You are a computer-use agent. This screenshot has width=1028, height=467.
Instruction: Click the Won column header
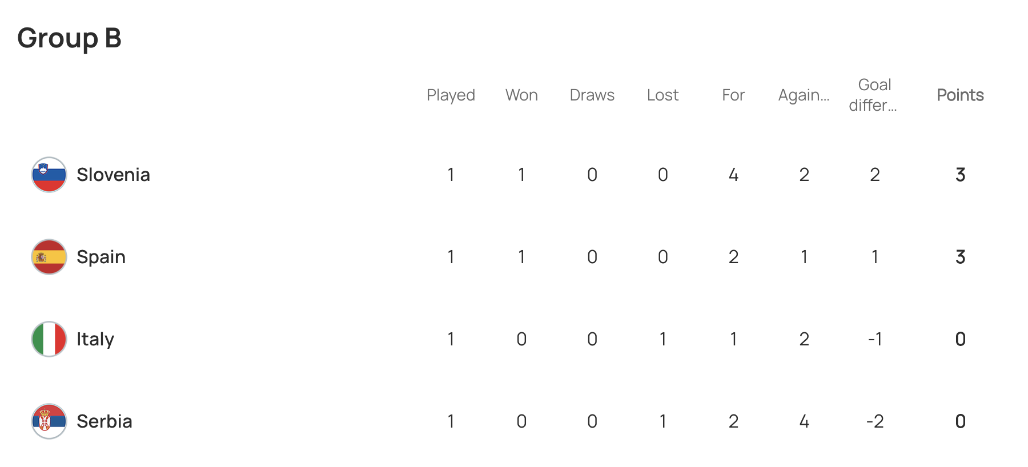pos(521,95)
